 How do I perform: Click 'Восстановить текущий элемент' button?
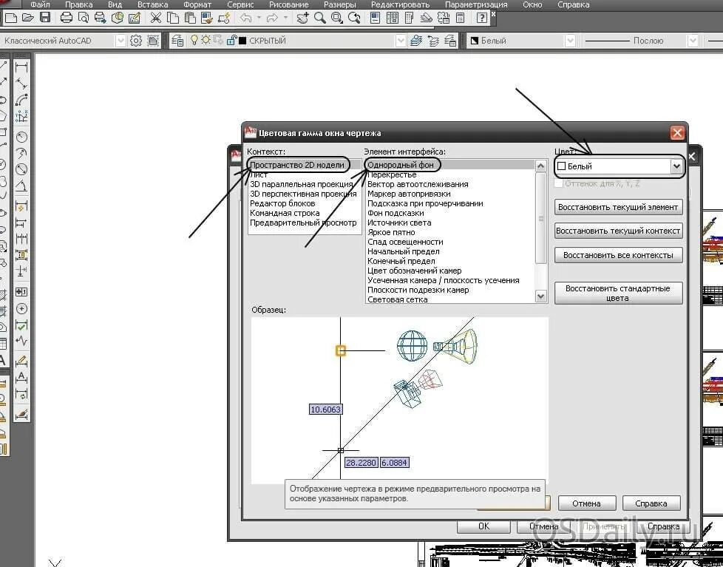[618, 207]
